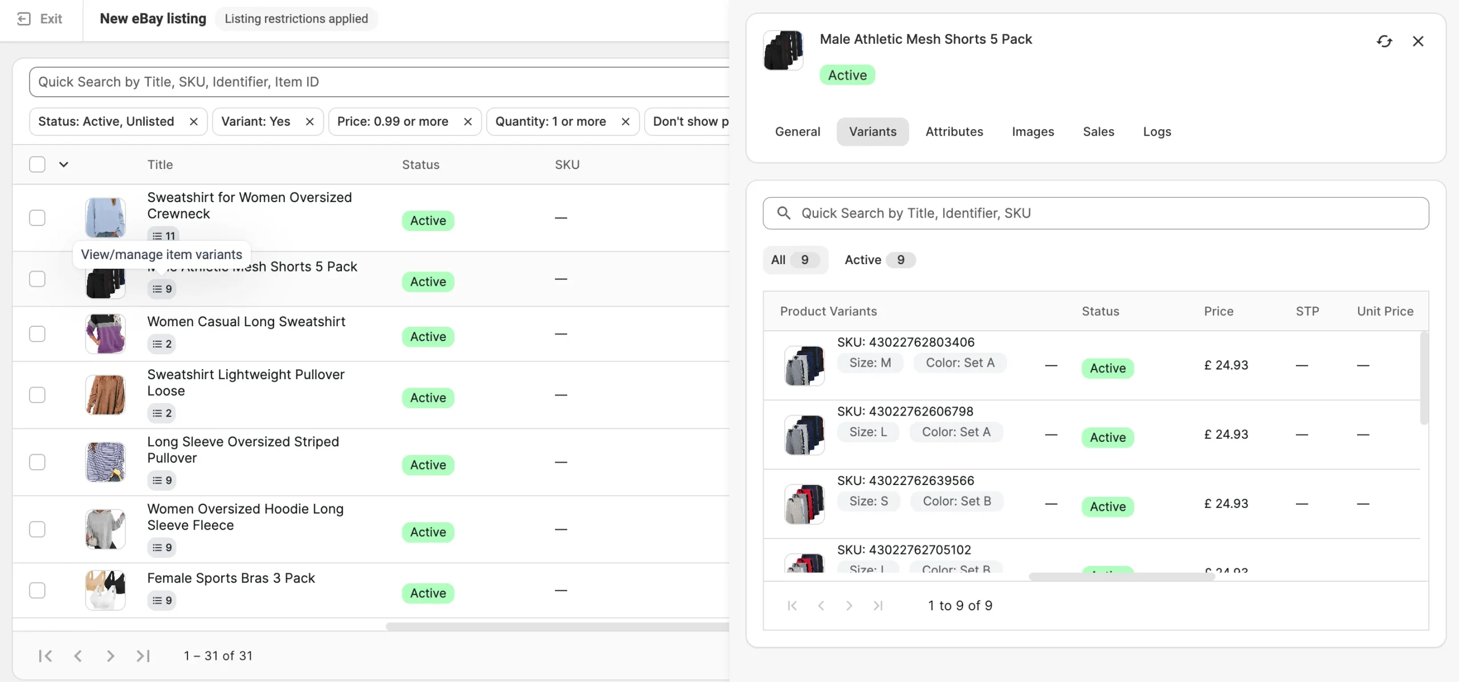
Task: Jump to last page of listings table
Action: point(143,656)
